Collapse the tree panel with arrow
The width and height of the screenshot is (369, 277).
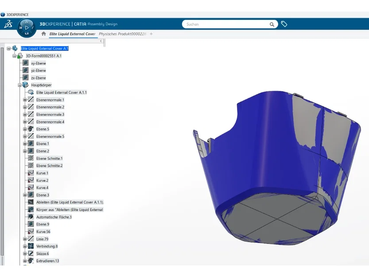point(101,41)
